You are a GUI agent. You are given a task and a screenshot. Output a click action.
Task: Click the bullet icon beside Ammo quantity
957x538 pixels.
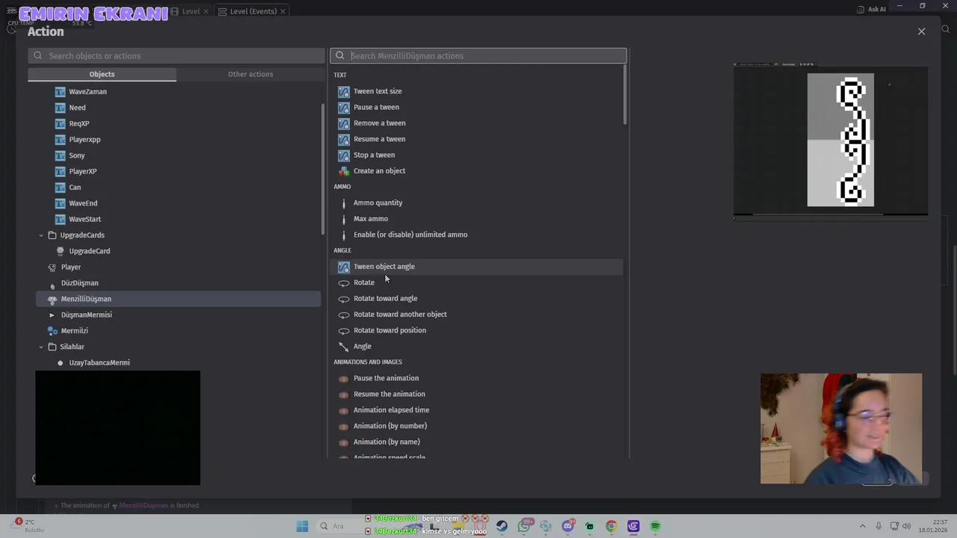(x=343, y=202)
